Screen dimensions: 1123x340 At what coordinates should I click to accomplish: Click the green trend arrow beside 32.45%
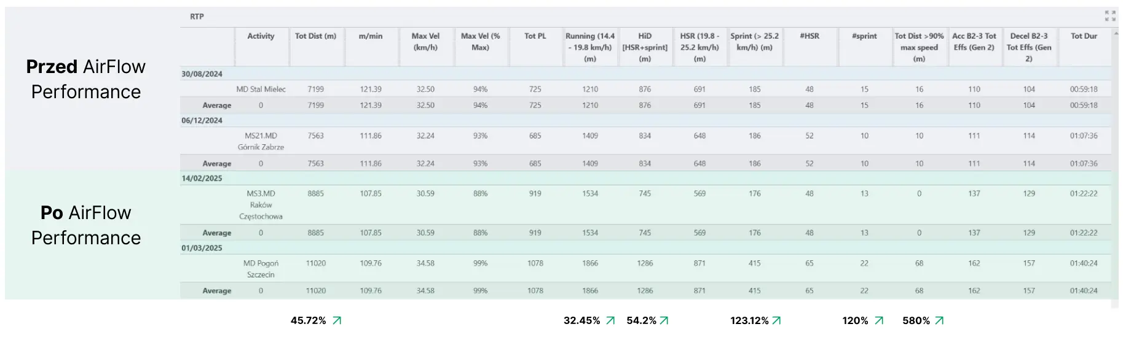click(610, 320)
